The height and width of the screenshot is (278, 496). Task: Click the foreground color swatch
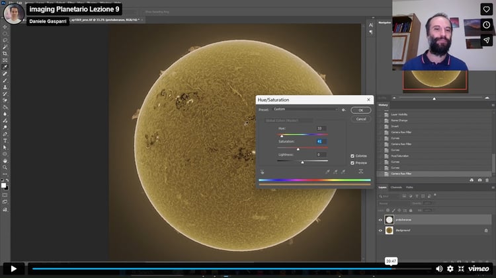3,185
